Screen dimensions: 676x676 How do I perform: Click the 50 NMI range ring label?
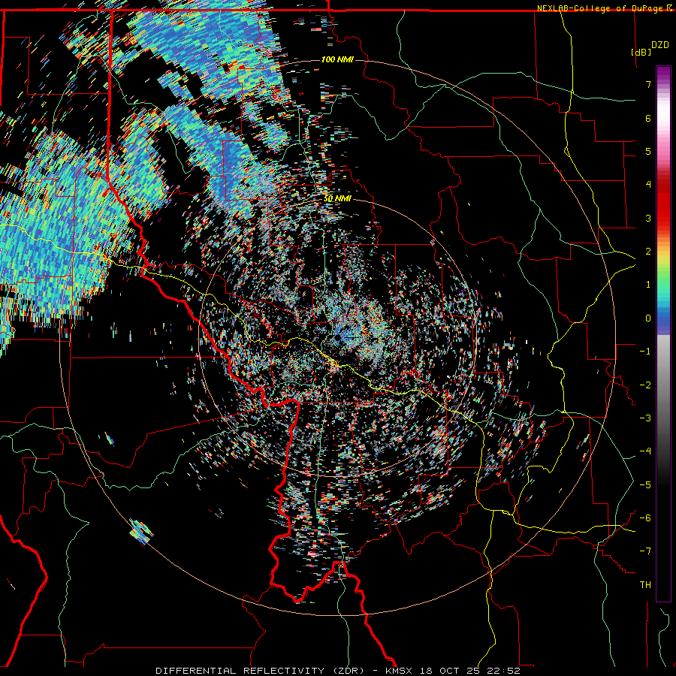[x=337, y=199]
